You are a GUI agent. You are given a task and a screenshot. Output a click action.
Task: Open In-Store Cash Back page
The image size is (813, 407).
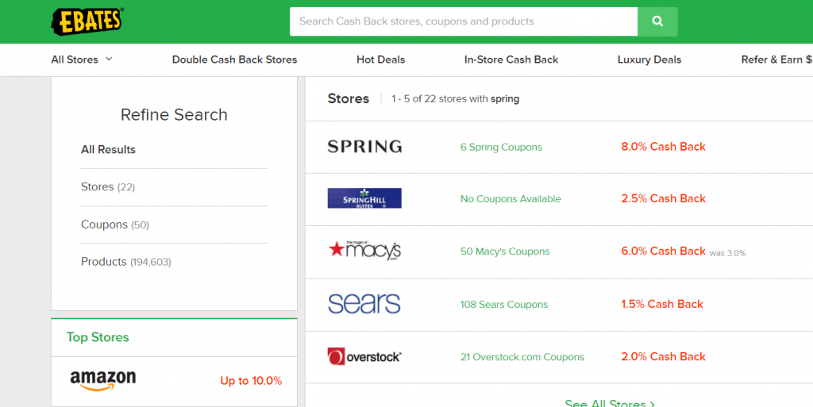pyautogui.click(x=511, y=60)
